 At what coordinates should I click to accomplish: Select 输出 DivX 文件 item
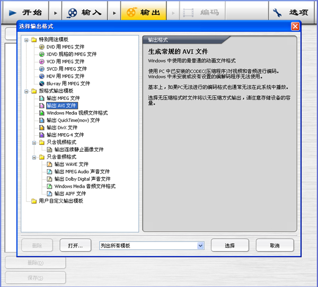pos(62,127)
